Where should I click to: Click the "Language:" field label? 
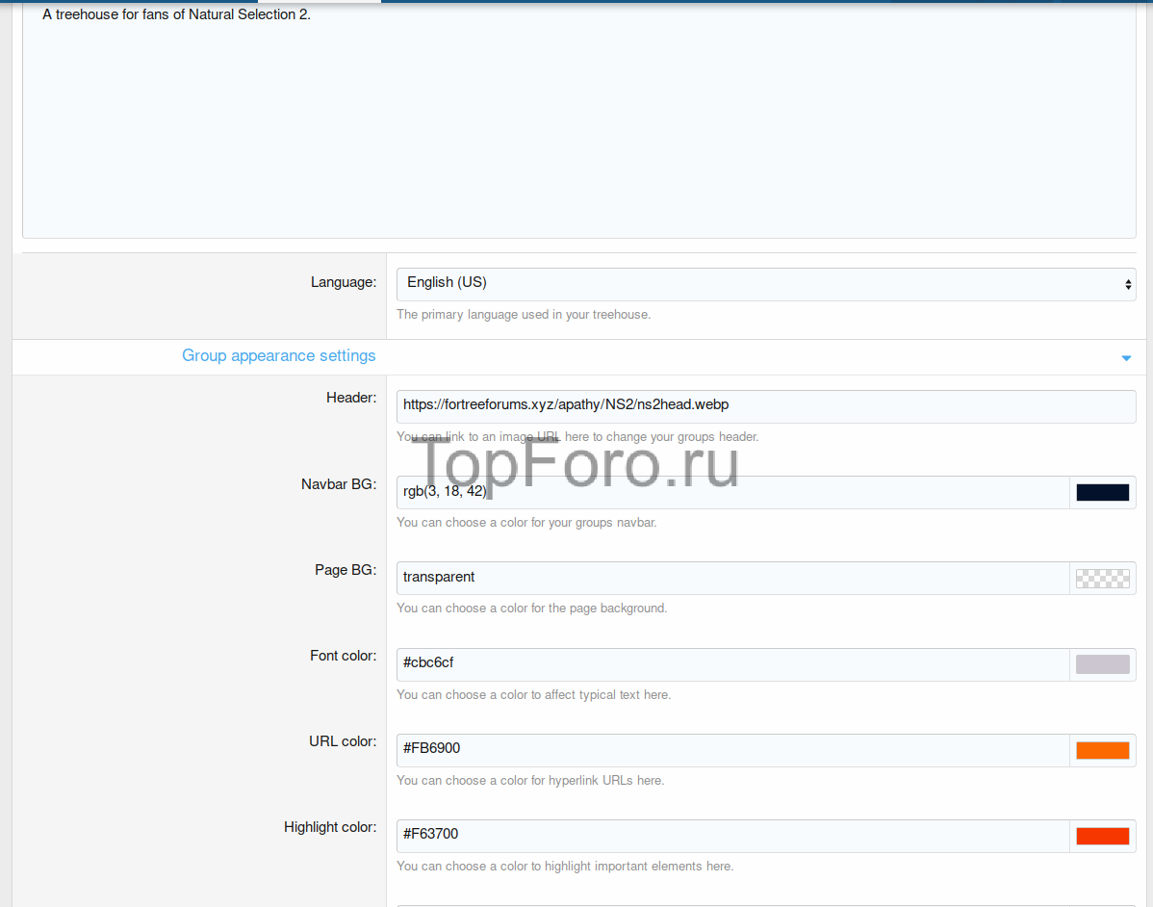pos(344,282)
